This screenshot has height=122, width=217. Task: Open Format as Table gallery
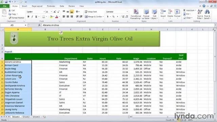click(146, 14)
